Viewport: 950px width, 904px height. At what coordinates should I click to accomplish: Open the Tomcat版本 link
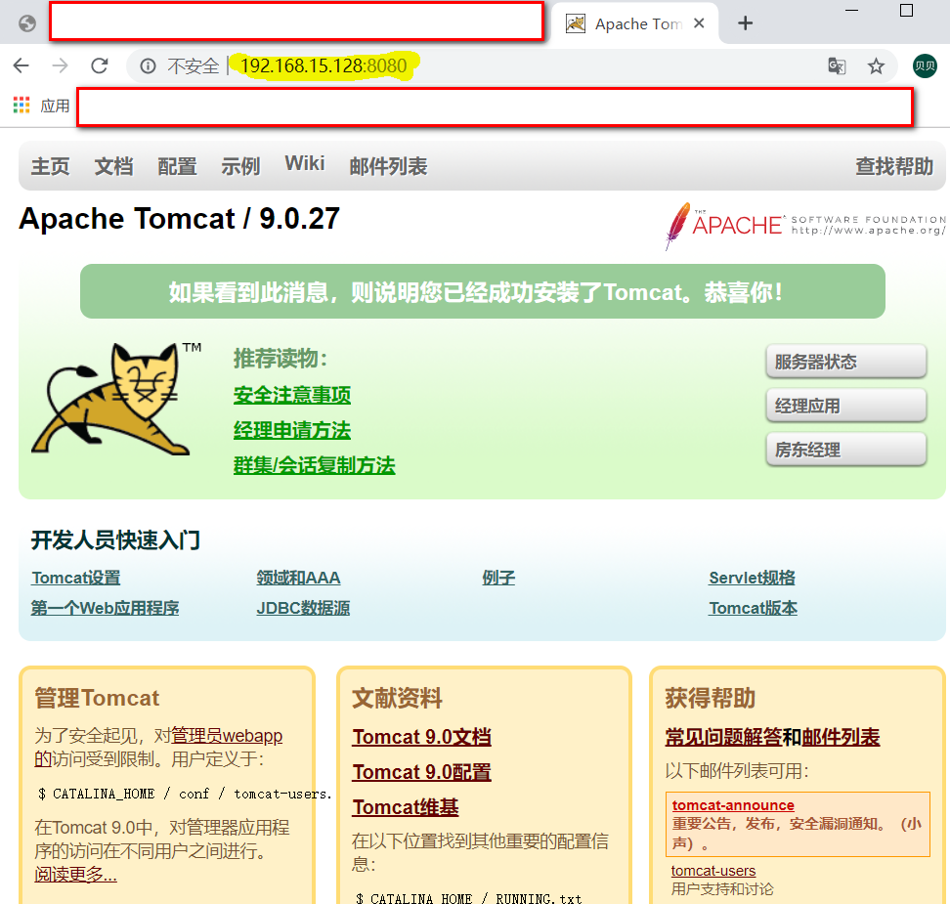(754, 608)
